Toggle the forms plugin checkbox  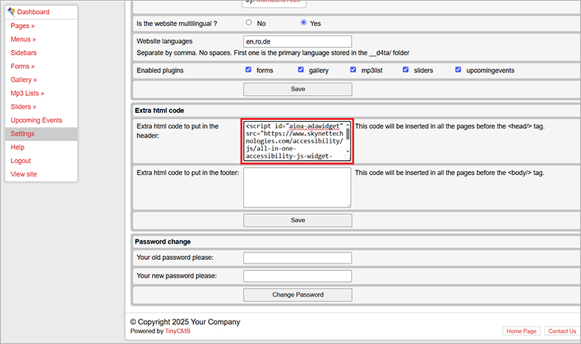coord(248,70)
